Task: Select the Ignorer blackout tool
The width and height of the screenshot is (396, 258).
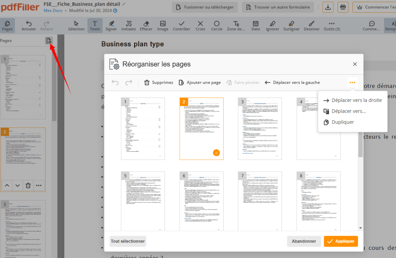Action: coord(272,26)
